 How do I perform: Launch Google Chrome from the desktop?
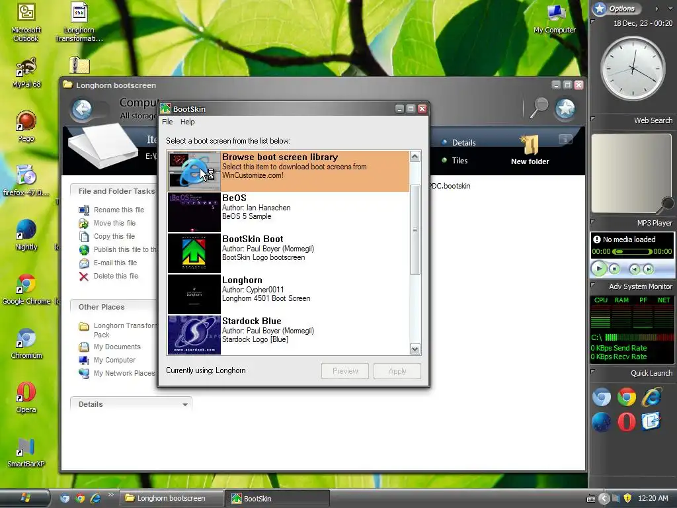tap(26, 289)
